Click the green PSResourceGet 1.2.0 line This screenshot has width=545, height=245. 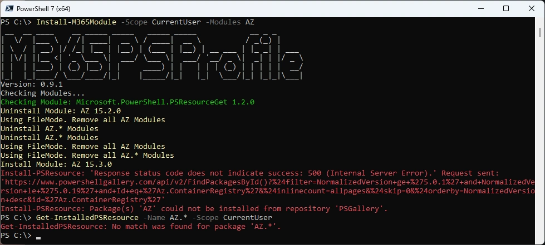coord(127,102)
